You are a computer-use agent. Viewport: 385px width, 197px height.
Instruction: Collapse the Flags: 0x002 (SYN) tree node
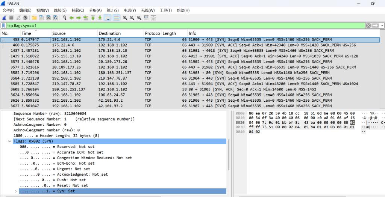9,141
